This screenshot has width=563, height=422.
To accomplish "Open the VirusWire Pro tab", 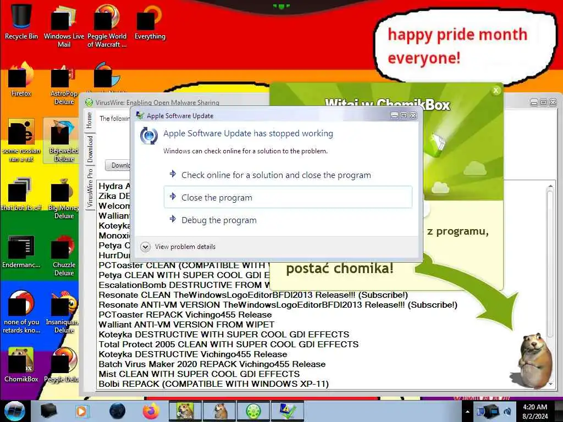I will (x=90, y=188).
